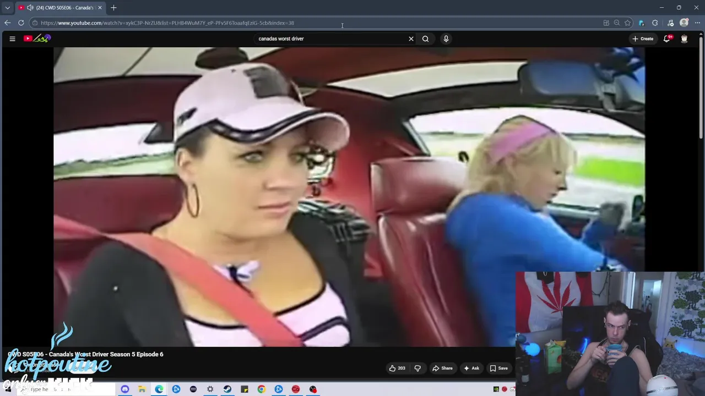The height and width of the screenshot is (396, 705).
Task: Dislike the video with thumbs down
Action: tap(417, 368)
